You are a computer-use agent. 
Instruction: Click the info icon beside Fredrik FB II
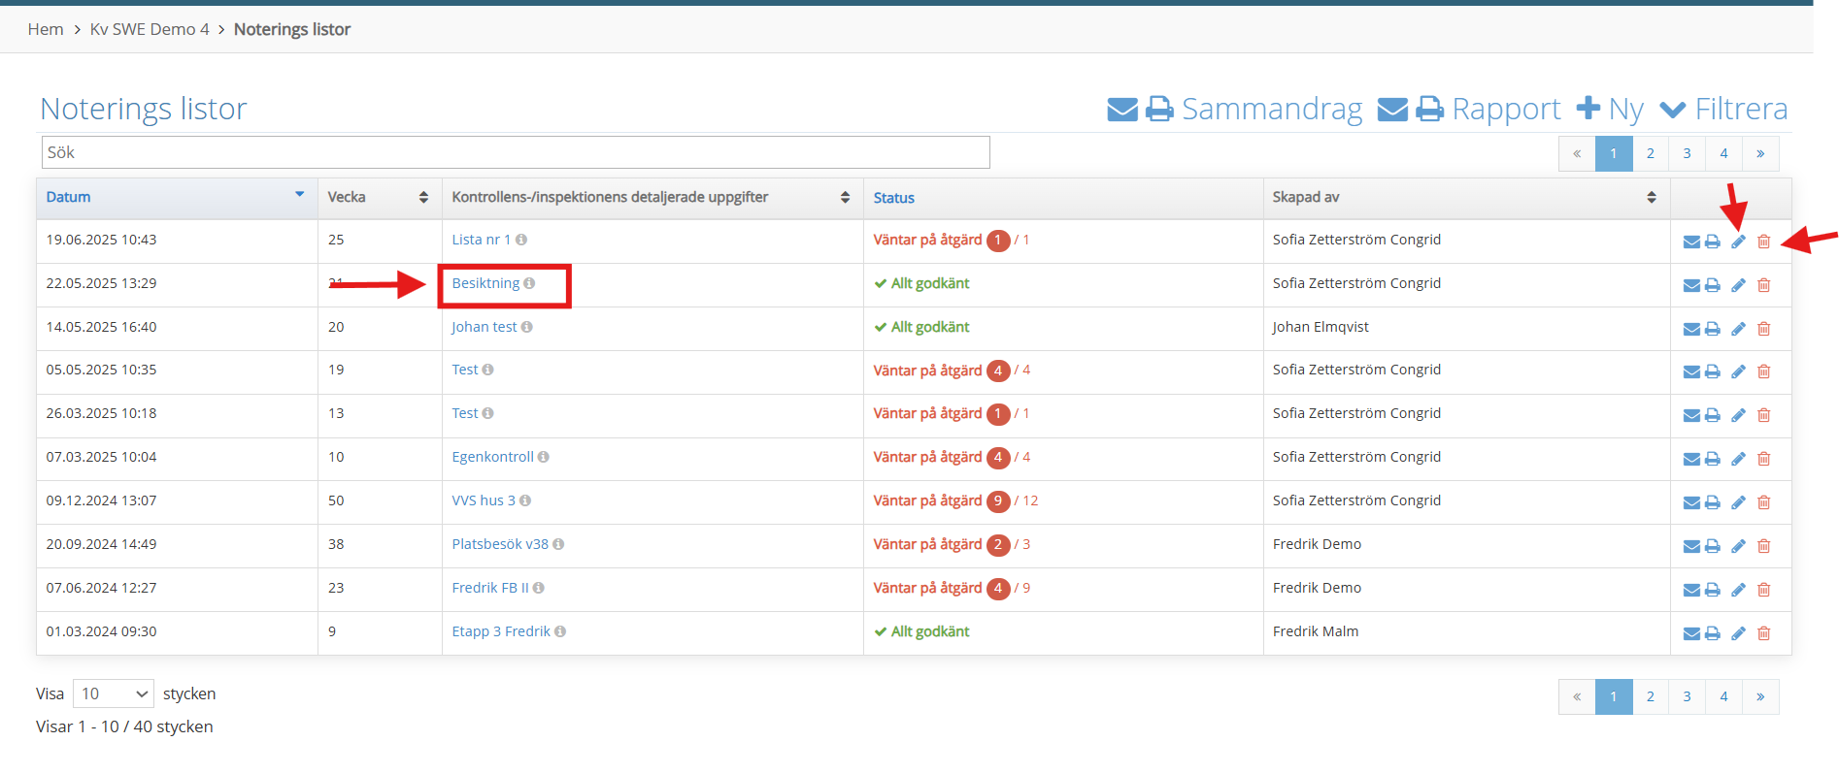tap(539, 588)
